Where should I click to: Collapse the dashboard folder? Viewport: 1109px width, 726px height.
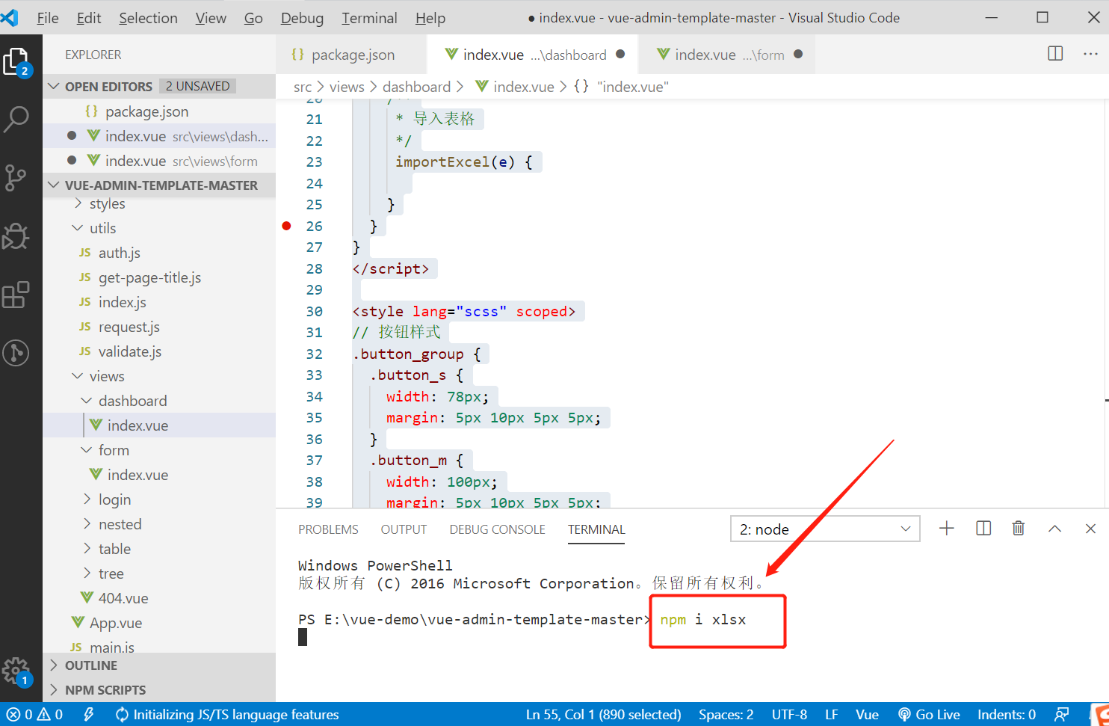159,401
